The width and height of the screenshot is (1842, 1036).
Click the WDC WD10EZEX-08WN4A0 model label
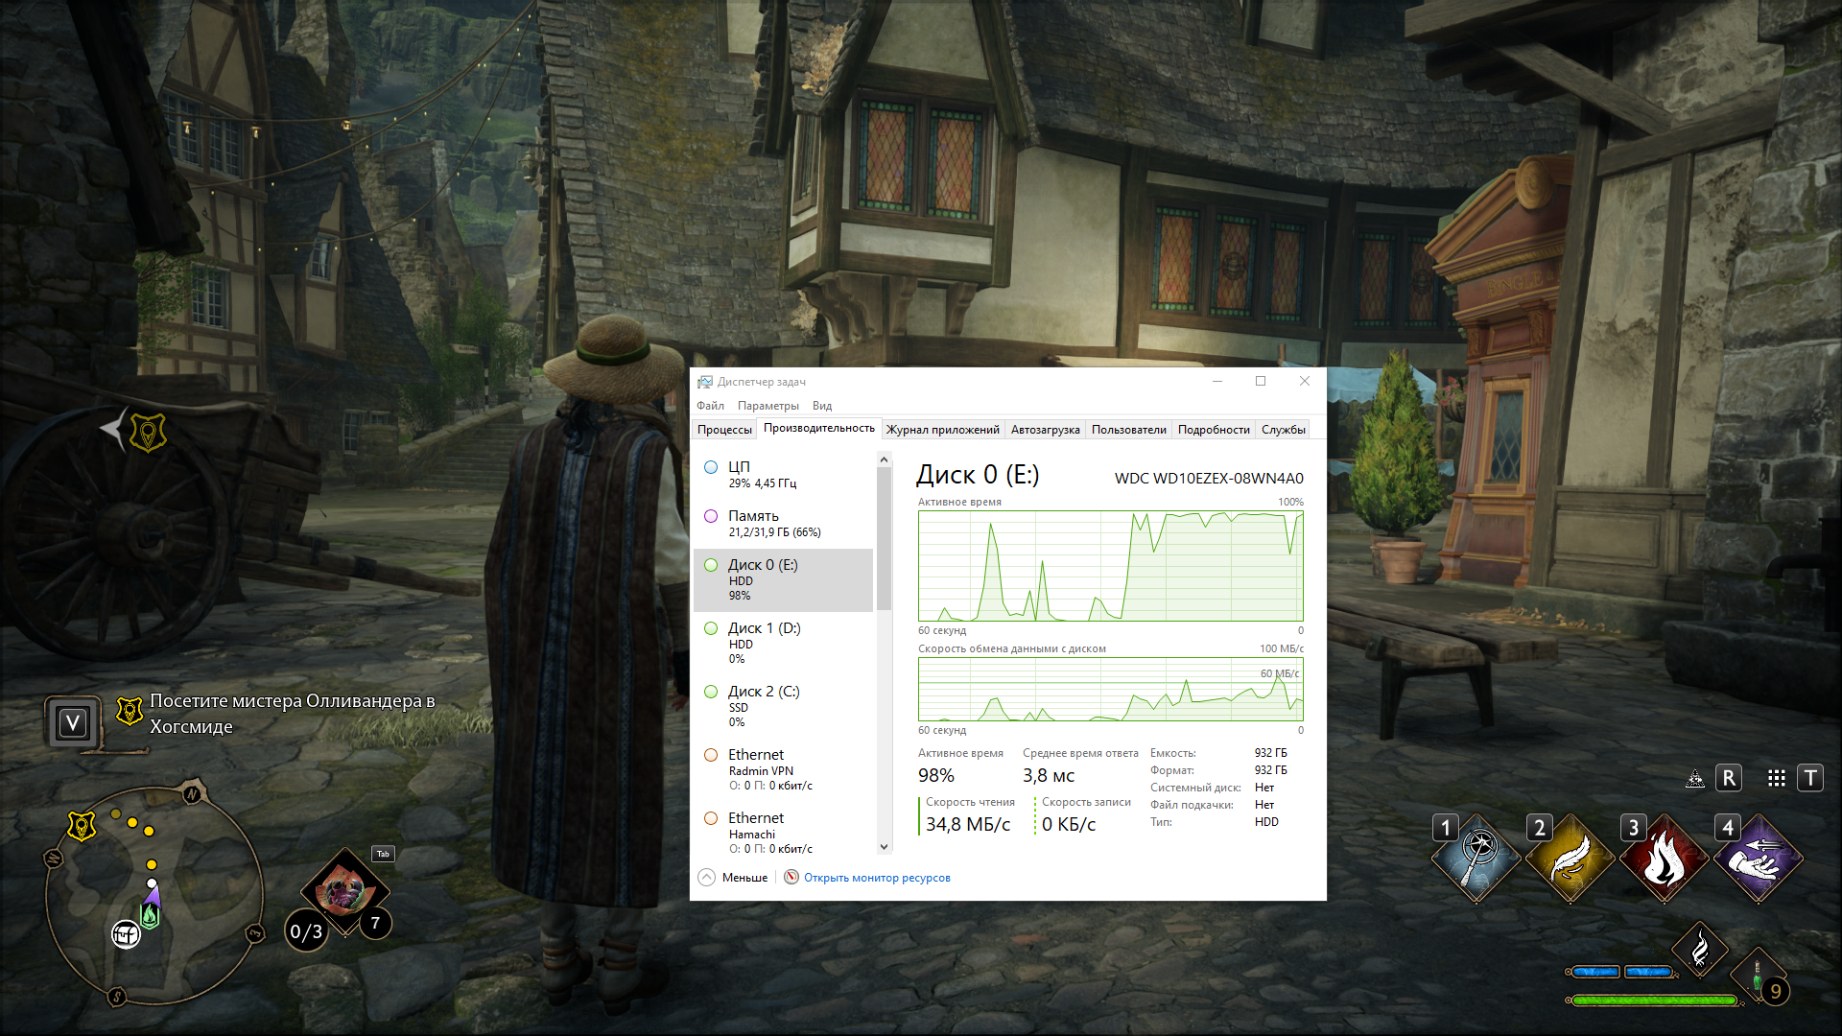pyautogui.click(x=1209, y=478)
